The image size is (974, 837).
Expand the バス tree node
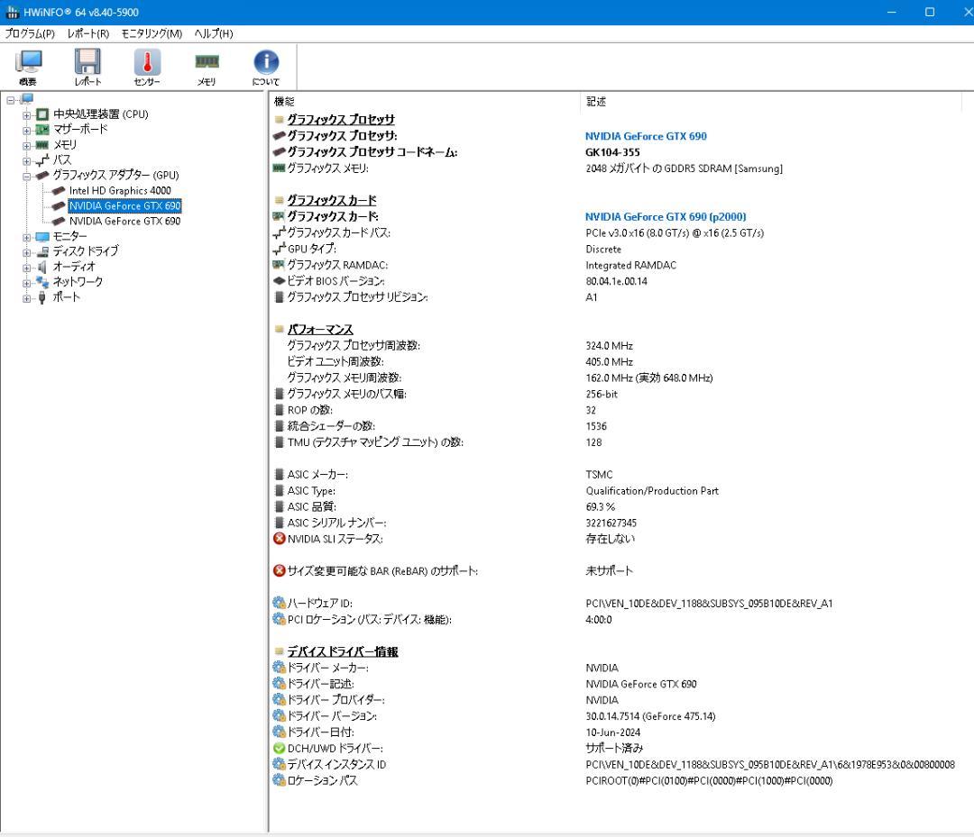[x=27, y=161]
